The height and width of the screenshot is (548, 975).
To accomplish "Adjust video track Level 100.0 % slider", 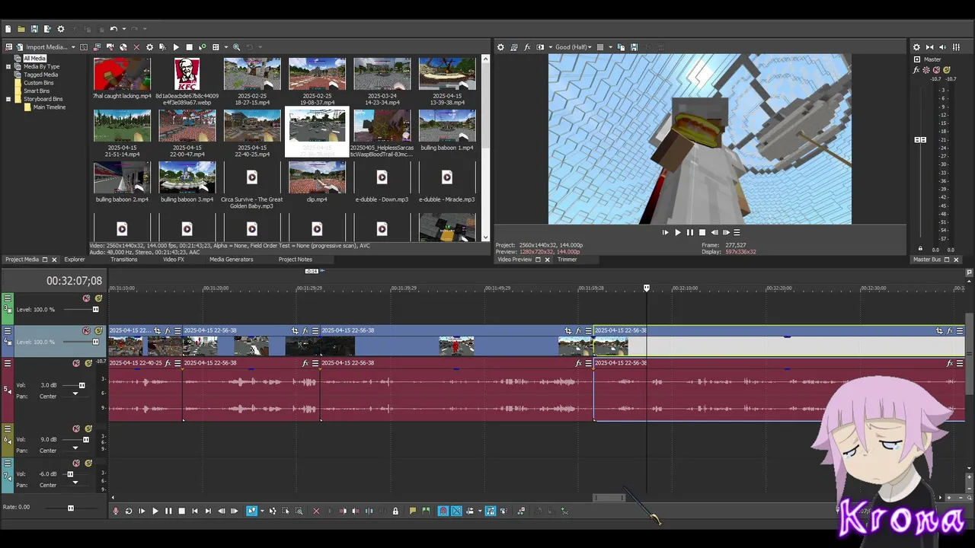I will point(95,342).
